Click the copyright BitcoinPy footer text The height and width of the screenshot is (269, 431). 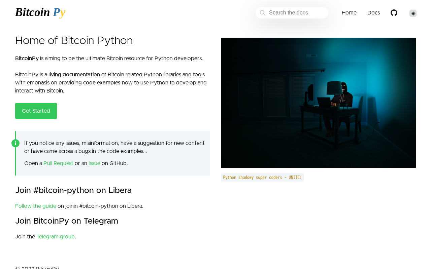pos(37,268)
